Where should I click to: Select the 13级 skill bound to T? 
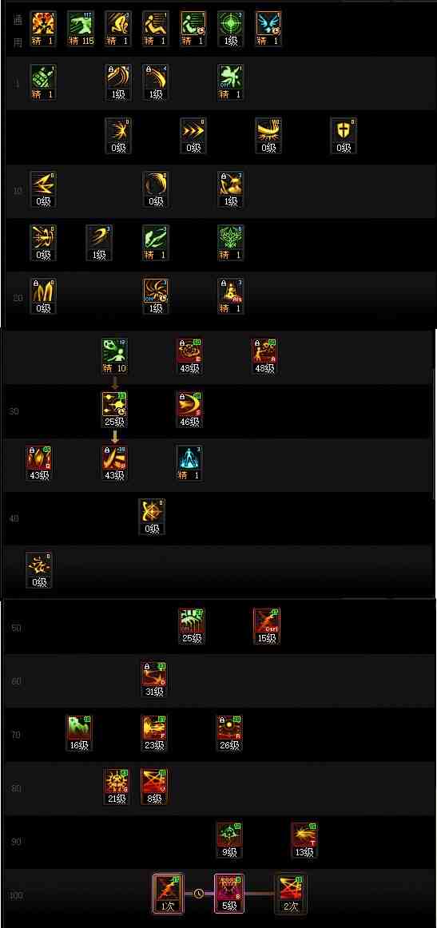[304, 840]
